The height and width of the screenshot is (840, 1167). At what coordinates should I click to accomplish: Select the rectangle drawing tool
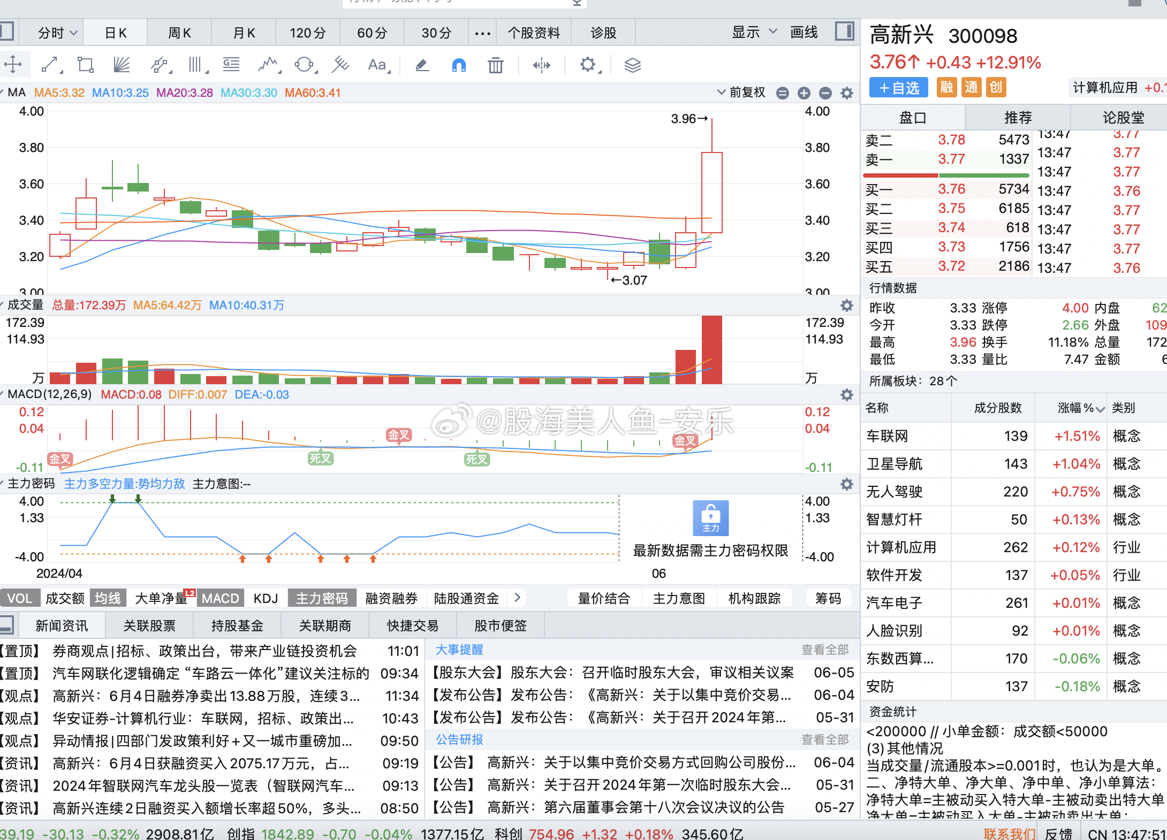[85, 65]
